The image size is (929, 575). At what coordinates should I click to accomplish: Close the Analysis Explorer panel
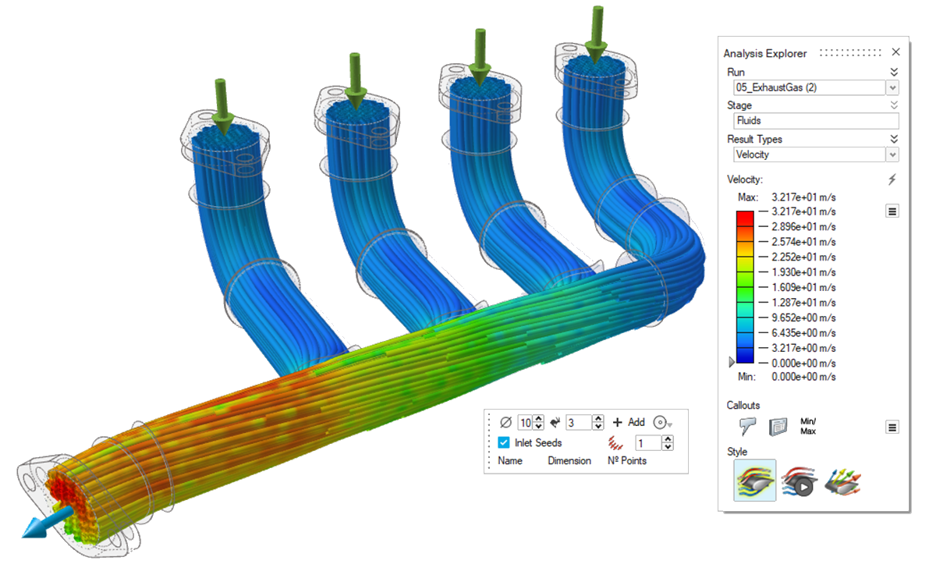click(x=895, y=52)
